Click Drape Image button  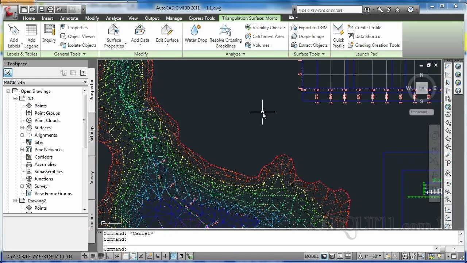coord(307,37)
